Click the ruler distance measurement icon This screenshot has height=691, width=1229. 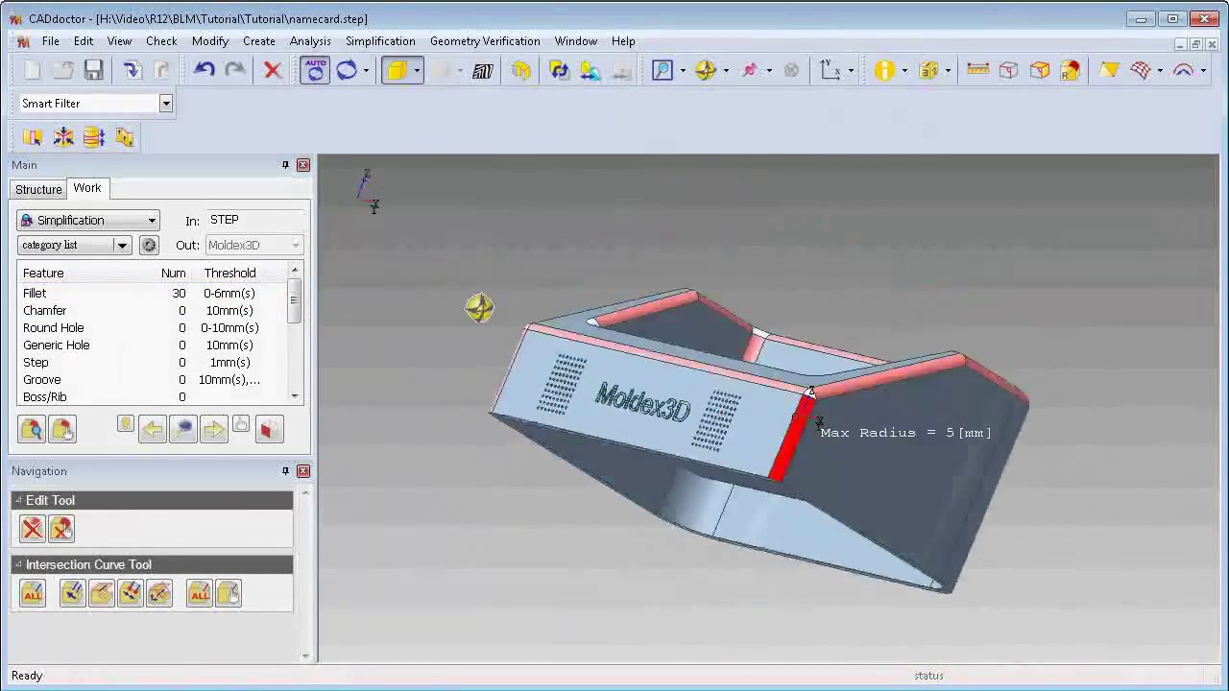coord(977,70)
